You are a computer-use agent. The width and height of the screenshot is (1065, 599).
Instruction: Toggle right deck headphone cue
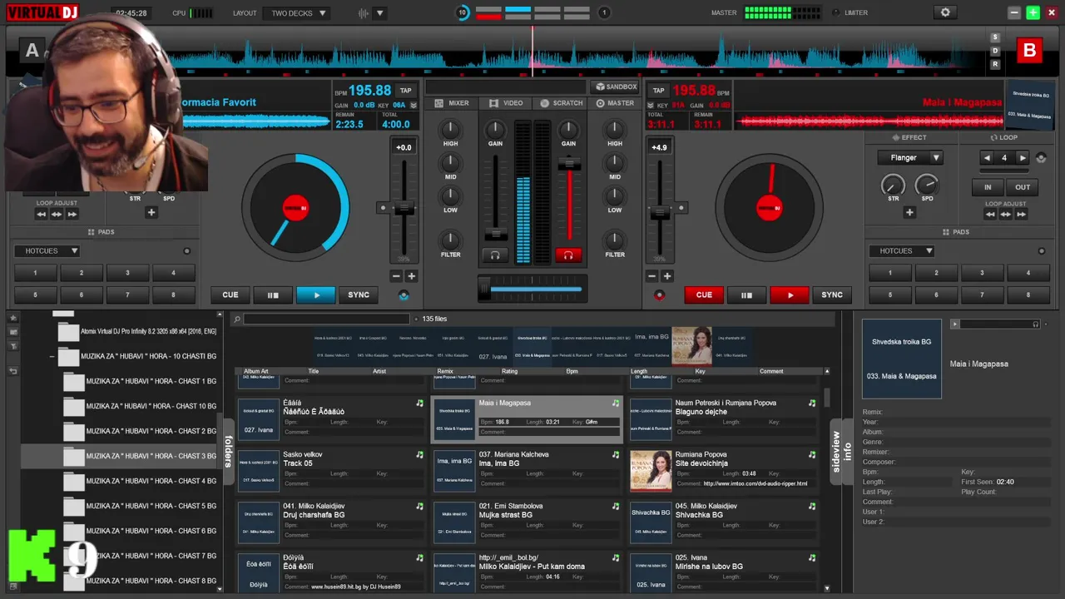coord(568,255)
